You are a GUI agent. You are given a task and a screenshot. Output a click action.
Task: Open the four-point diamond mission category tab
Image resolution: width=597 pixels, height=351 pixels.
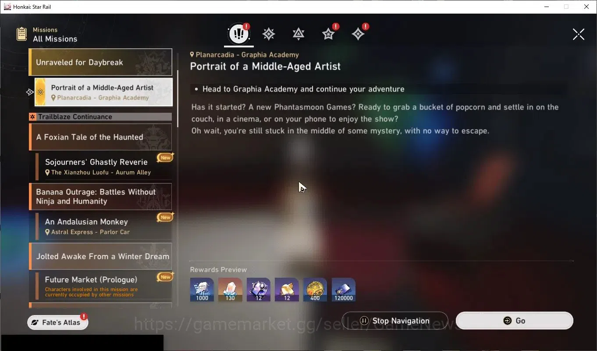pos(358,34)
